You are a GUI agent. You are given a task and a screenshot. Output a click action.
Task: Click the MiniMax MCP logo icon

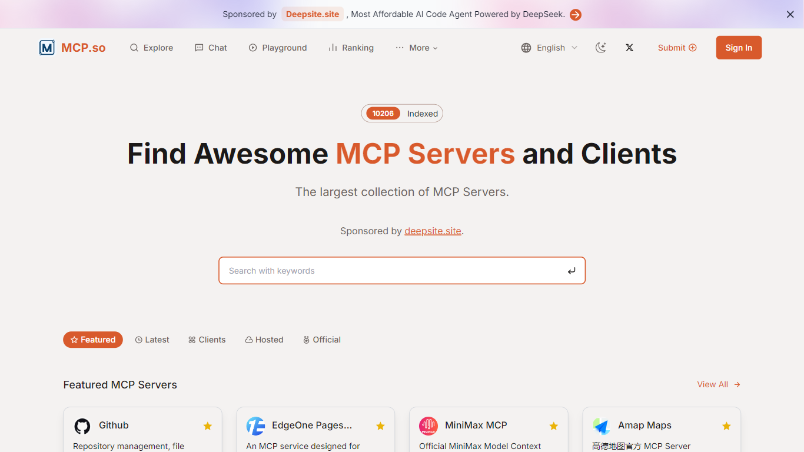pos(428,426)
